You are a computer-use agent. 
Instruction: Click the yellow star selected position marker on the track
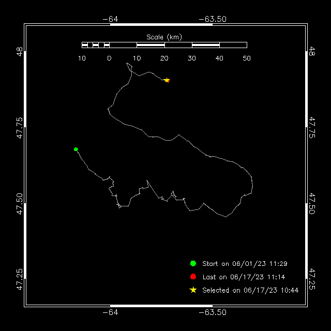pyautogui.click(x=167, y=80)
